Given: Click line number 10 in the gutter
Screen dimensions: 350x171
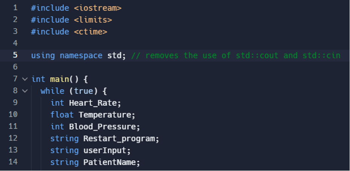Looking at the screenshot, I should point(13,114).
